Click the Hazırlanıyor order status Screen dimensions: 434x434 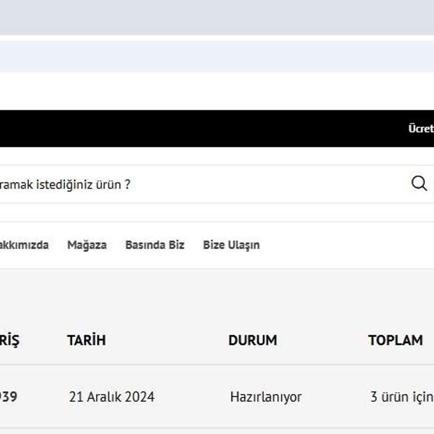tap(266, 397)
